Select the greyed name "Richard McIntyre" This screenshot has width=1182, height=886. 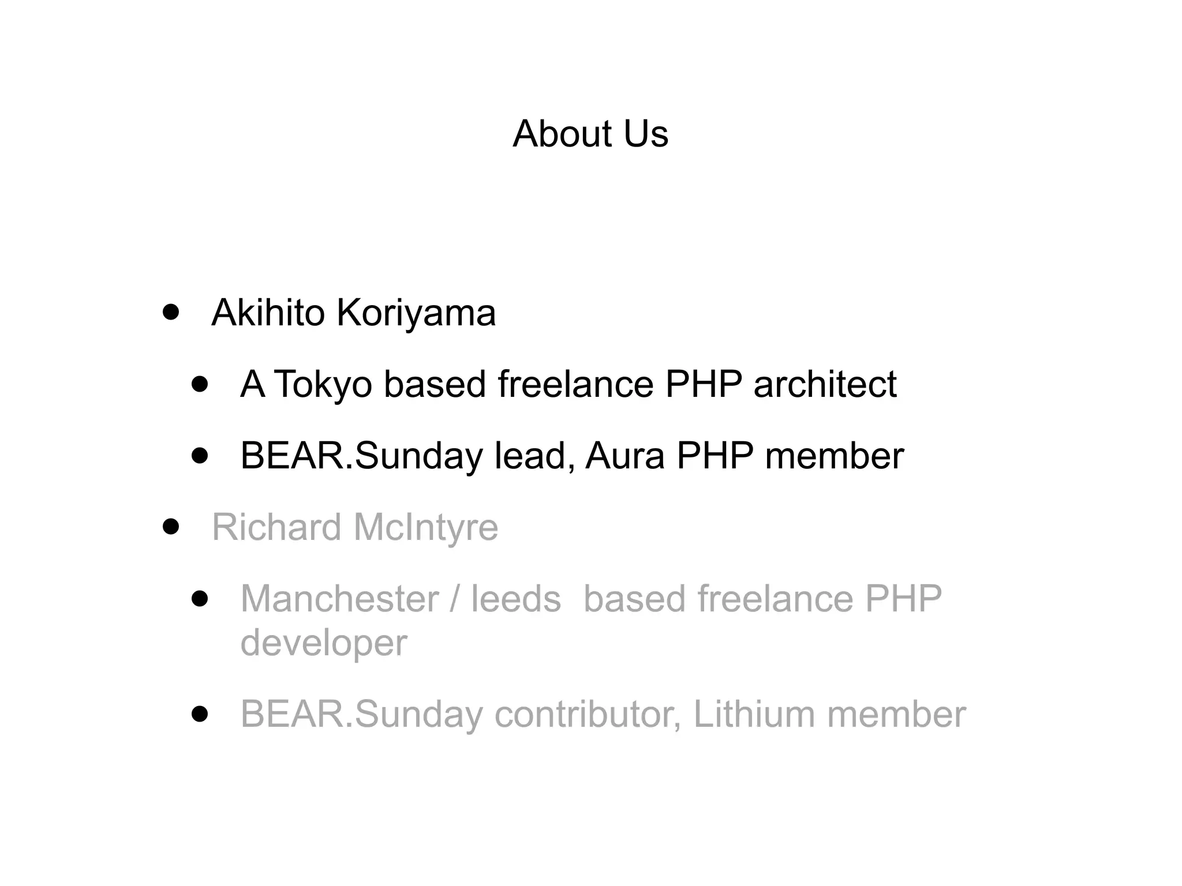[355, 527]
